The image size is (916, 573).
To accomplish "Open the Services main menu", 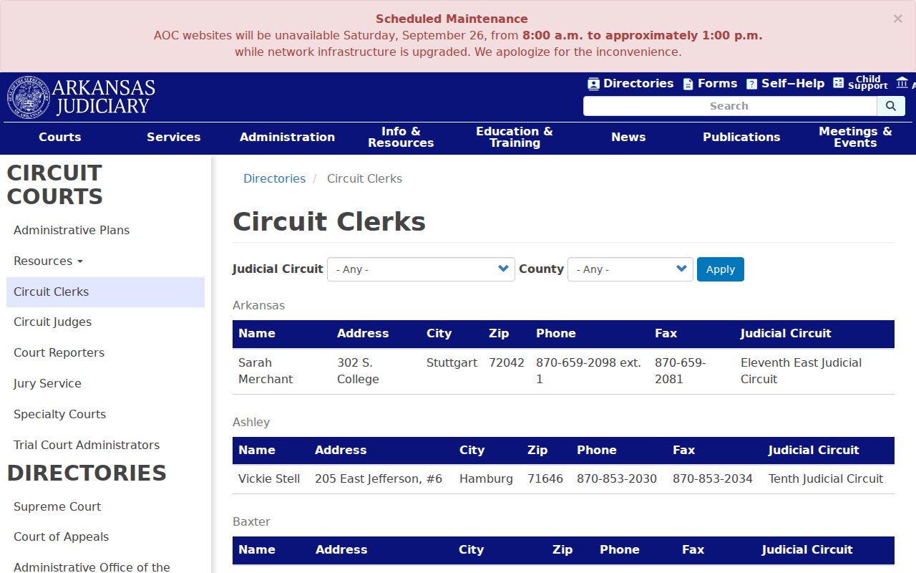I will (174, 137).
